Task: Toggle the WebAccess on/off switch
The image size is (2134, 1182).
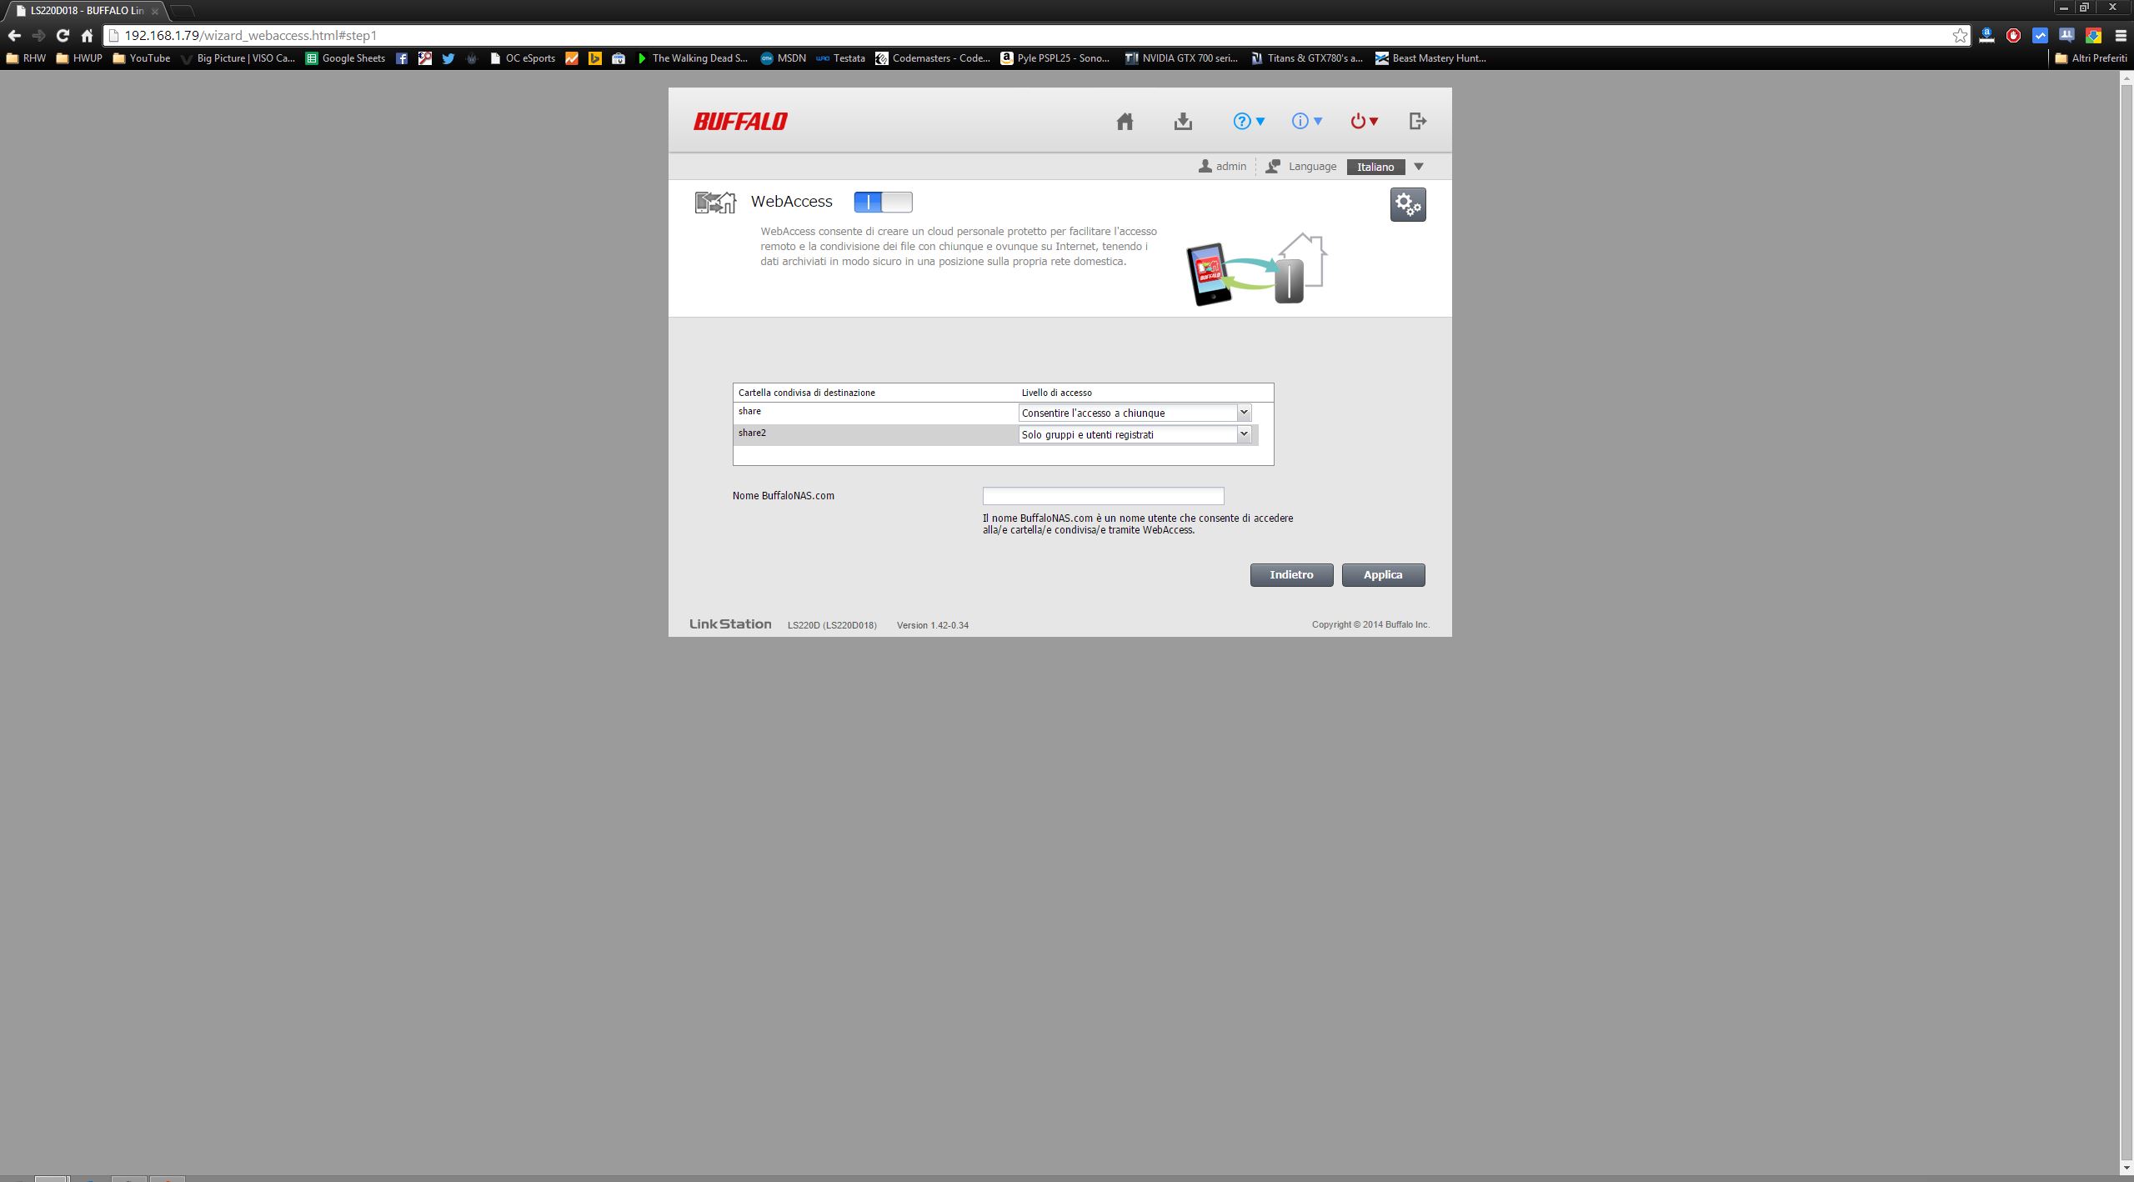Action: [x=883, y=202]
